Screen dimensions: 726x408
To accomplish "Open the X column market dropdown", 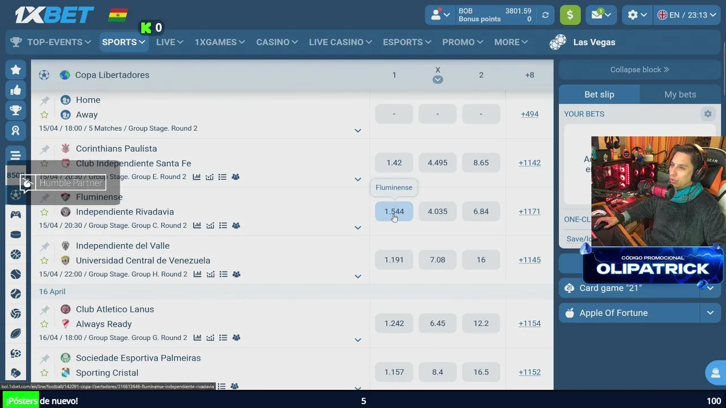I will (x=437, y=80).
